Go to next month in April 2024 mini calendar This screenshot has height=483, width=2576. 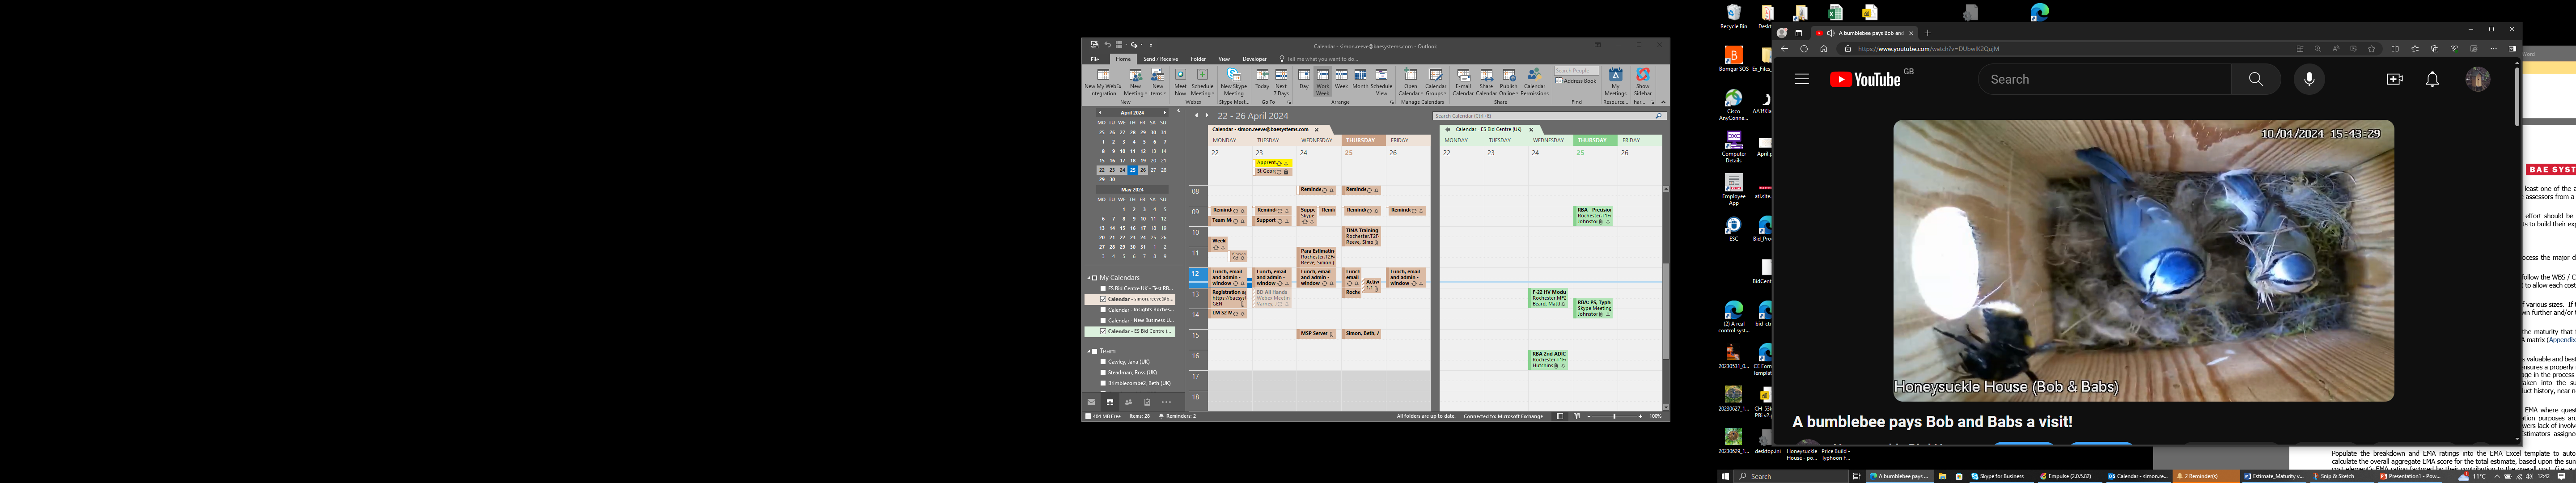tap(1165, 113)
